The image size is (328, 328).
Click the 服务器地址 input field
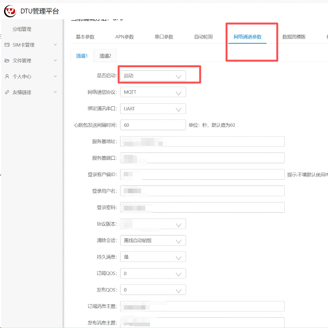click(202, 142)
